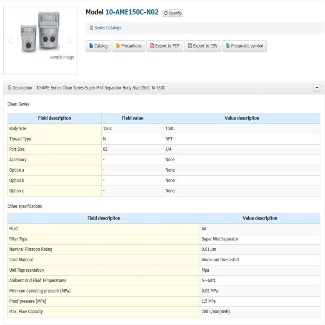This screenshot has width=325, height=325.
Task: Click the Air value cell
Action: pyautogui.click(x=260, y=229)
